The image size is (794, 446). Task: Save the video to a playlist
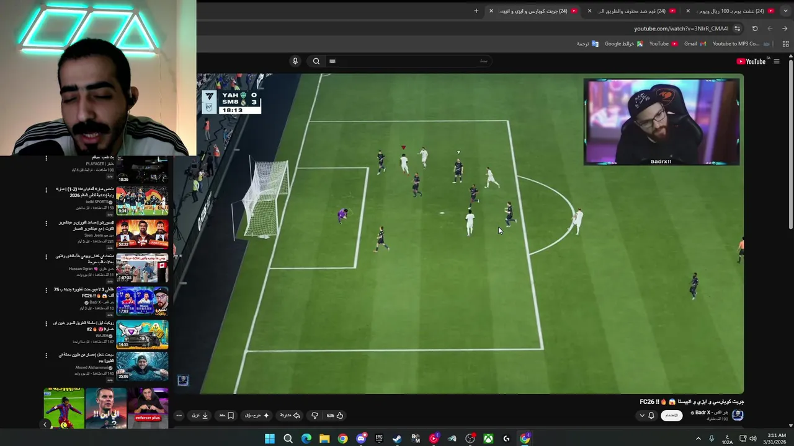click(x=226, y=416)
